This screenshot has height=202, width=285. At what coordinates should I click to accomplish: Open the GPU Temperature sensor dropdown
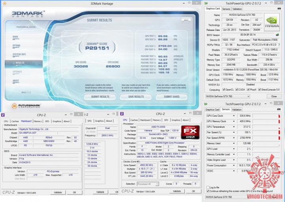(234, 127)
